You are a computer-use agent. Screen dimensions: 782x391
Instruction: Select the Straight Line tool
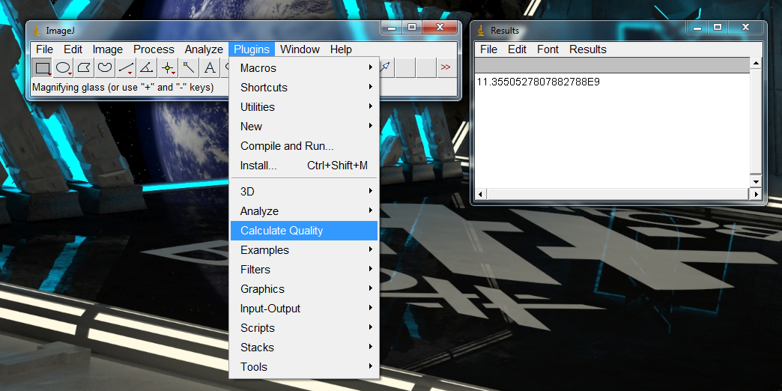coord(127,67)
